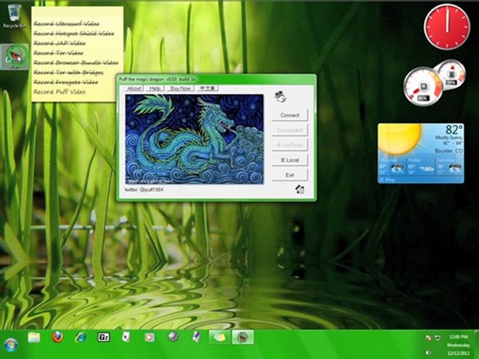Click the large CPU meter gauge
Screen dimensions: 479x359
point(422,87)
